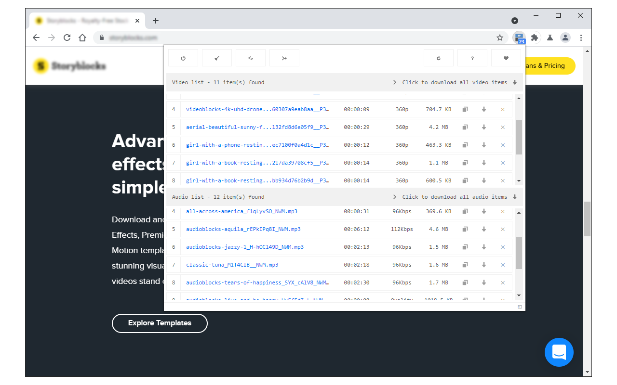Download the classic-tuna_M1T4CIB MP3 file
Viewport: 617px width, 385px height.
point(483,264)
